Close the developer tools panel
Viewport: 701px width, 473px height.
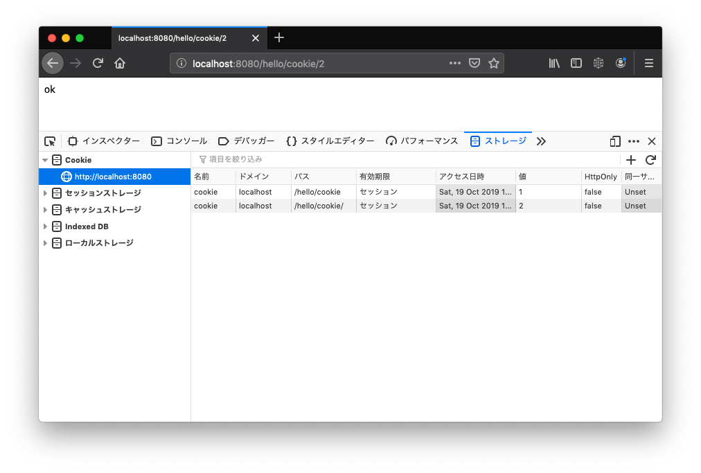coord(652,141)
